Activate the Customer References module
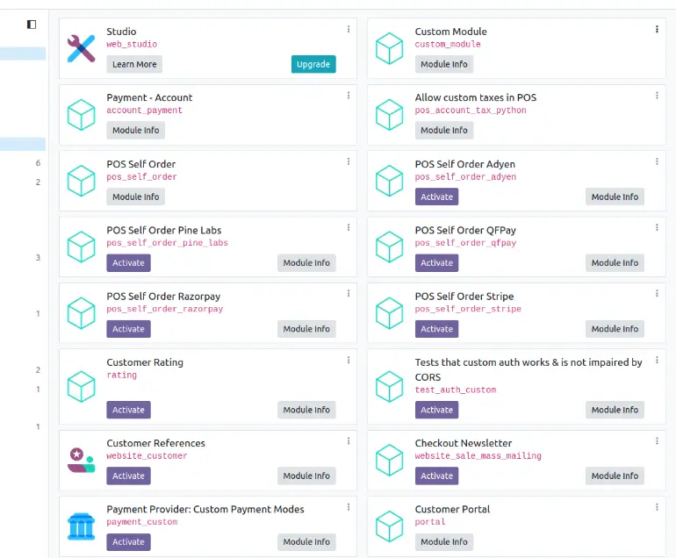This screenshot has width=676, height=558. coord(128,476)
